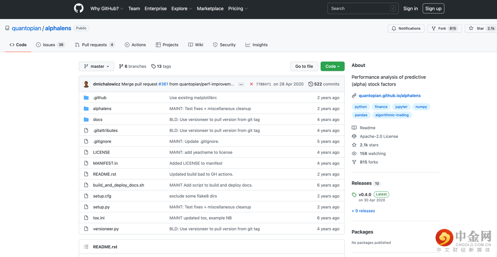497x257 pixels.
Task: Click the .github folder icon
Action: [86, 98]
